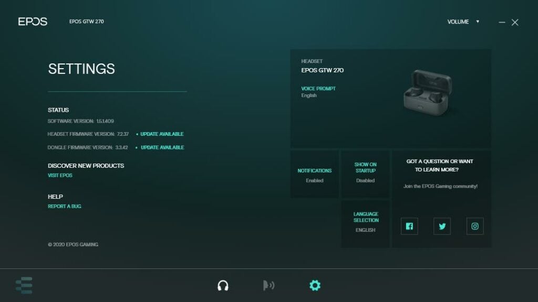
Task: Change the Language Selection setting
Action: [x=365, y=222]
